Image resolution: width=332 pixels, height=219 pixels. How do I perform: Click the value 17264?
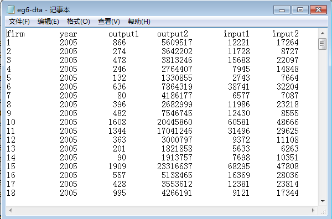point(288,43)
